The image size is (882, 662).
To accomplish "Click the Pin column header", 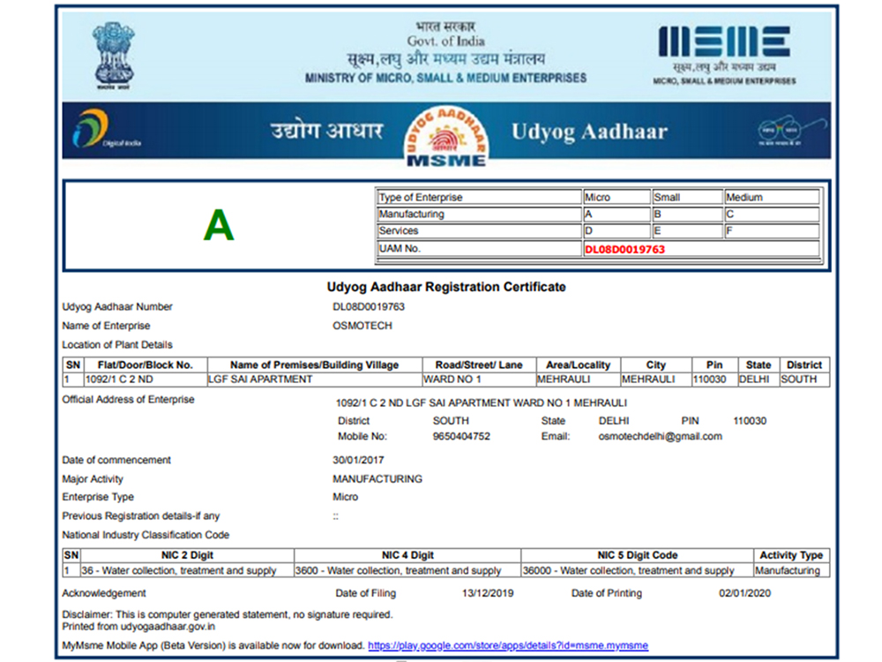I will click(x=714, y=365).
